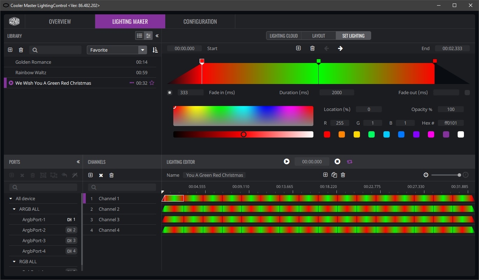Duplicate the selected effect block
Image resolution: width=479 pixels, height=280 pixels.
point(334,175)
